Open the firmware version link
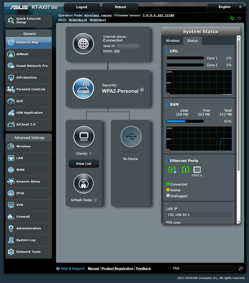249x283 pixels. click(158, 15)
